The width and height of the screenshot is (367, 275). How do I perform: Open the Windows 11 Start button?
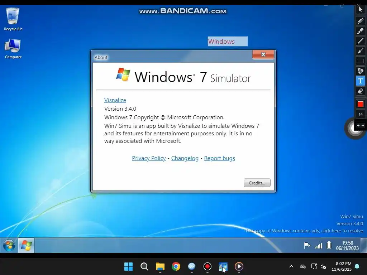pyautogui.click(x=128, y=266)
